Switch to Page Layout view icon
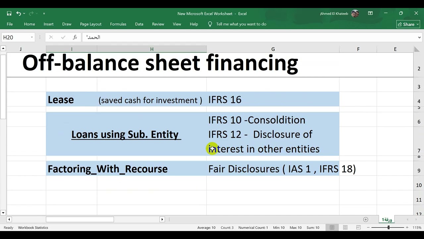 click(345, 227)
